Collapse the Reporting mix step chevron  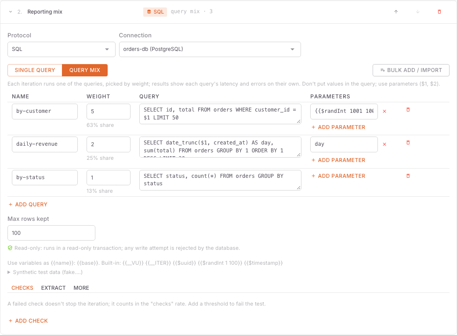point(11,12)
